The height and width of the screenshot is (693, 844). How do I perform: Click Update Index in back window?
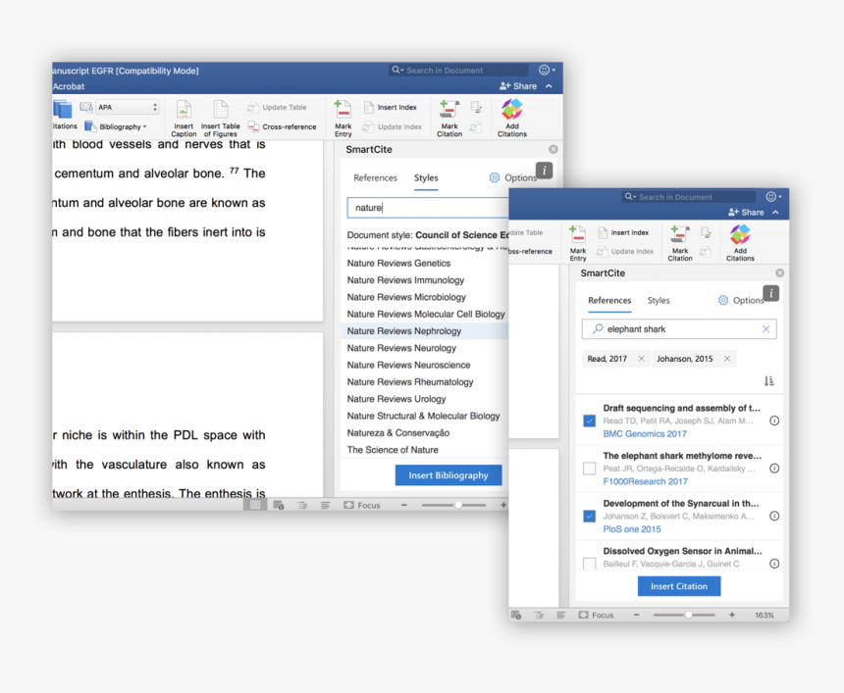point(393,126)
